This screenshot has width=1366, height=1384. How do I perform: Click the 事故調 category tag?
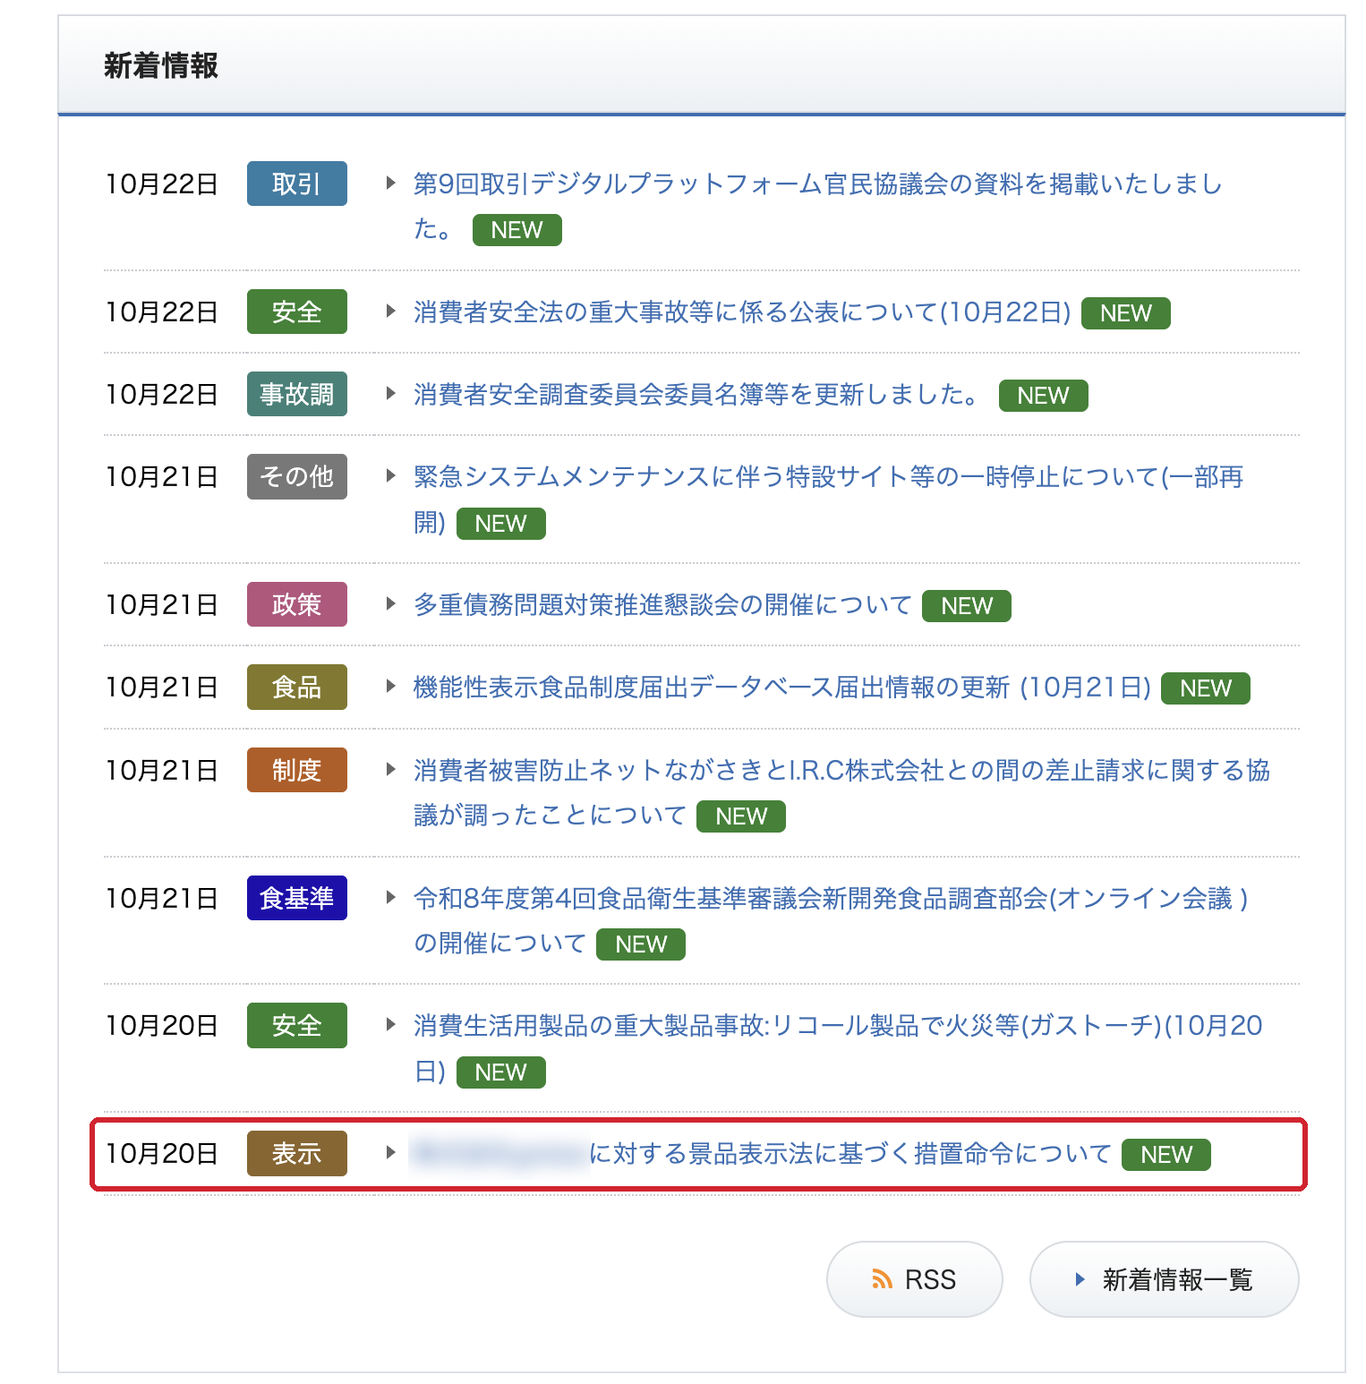click(297, 394)
